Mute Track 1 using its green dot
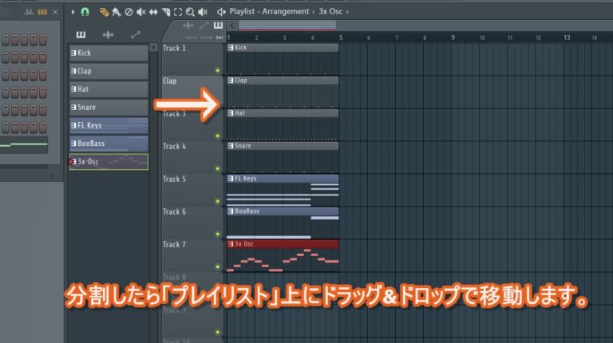The height and width of the screenshot is (343, 613). point(218,70)
